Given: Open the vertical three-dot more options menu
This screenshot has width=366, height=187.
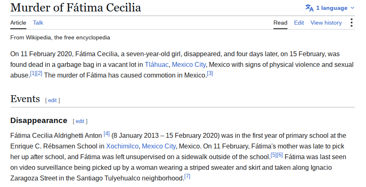Looking at the screenshot, I should pos(352,23).
